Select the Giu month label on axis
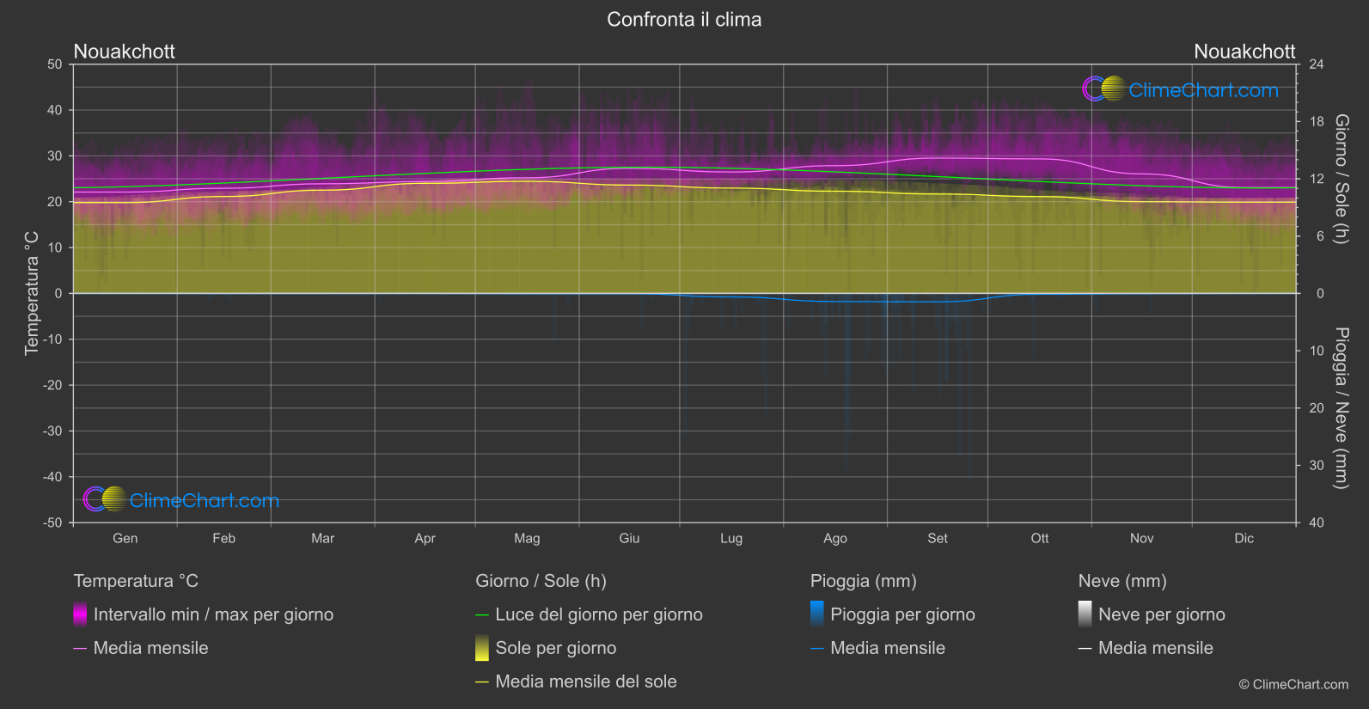This screenshot has width=1369, height=709. point(629,538)
